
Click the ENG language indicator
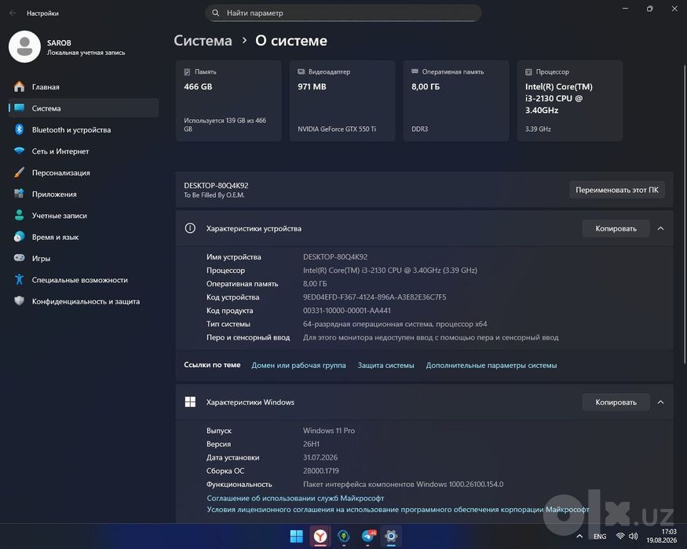[x=600, y=536]
